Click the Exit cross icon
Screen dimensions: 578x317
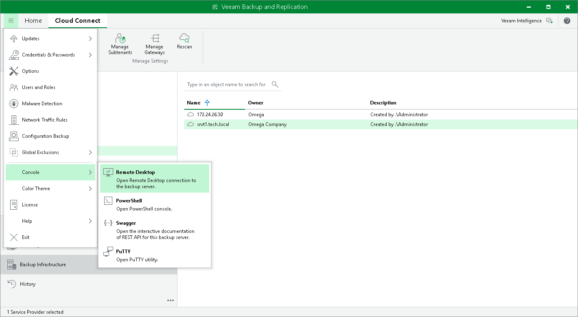[14, 237]
